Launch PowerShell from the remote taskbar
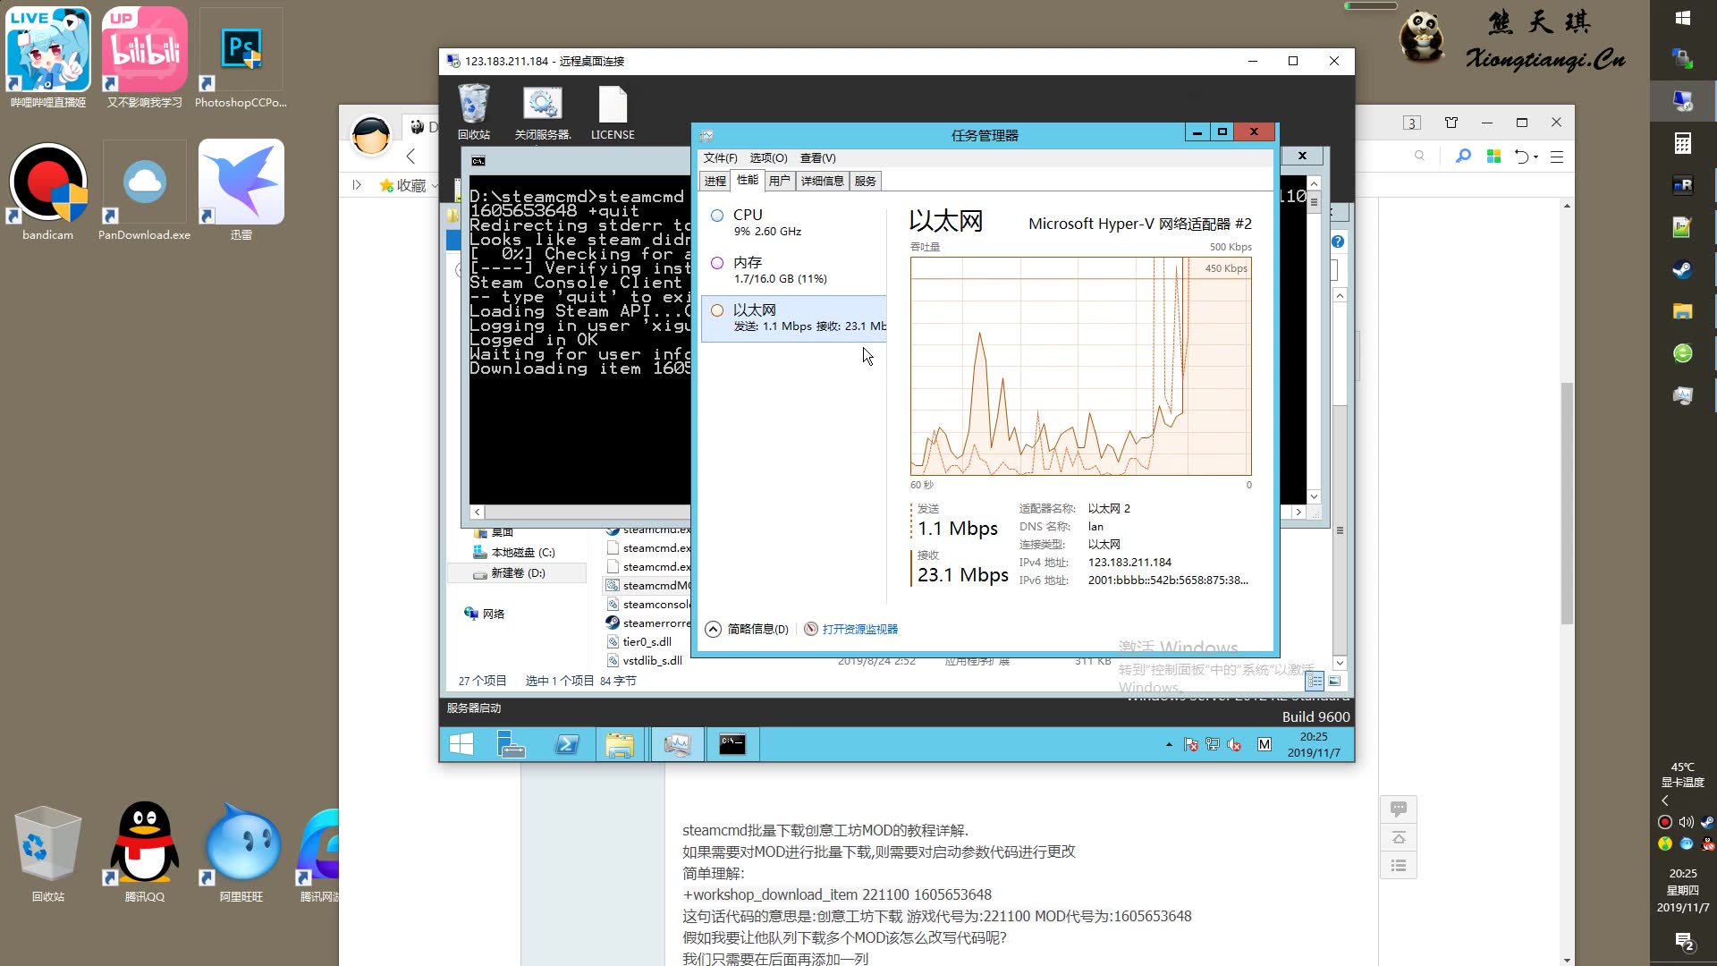 [567, 744]
